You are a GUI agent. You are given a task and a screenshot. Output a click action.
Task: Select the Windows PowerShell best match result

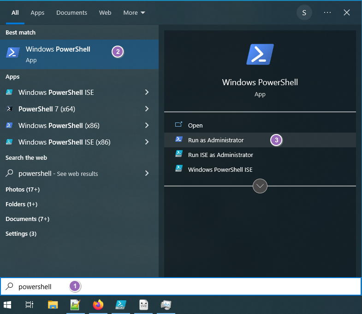tap(58, 54)
